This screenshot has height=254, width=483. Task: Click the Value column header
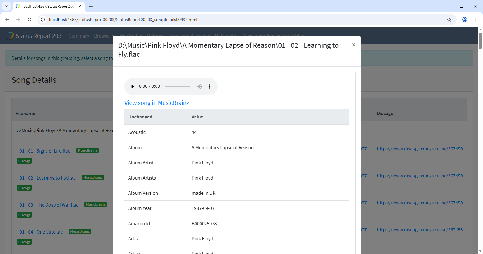pyautogui.click(x=197, y=117)
